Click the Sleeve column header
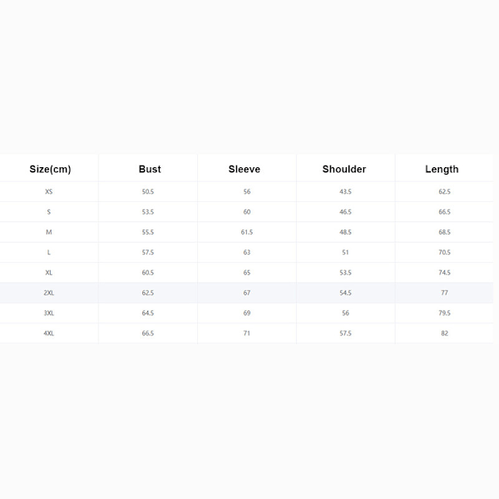The height and width of the screenshot is (499, 499). [245, 169]
